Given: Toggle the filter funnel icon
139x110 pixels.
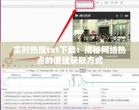Looking at the screenshot, I should click(19, 66).
